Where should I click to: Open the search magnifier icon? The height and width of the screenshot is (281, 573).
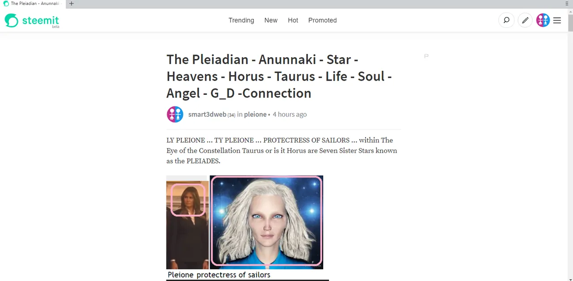[x=506, y=20]
